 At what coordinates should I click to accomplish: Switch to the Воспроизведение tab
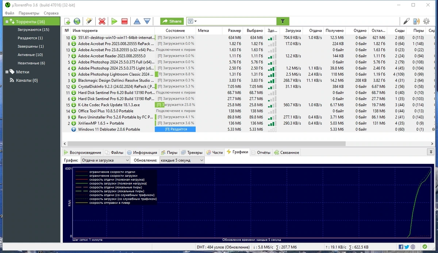tap(82, 152)
